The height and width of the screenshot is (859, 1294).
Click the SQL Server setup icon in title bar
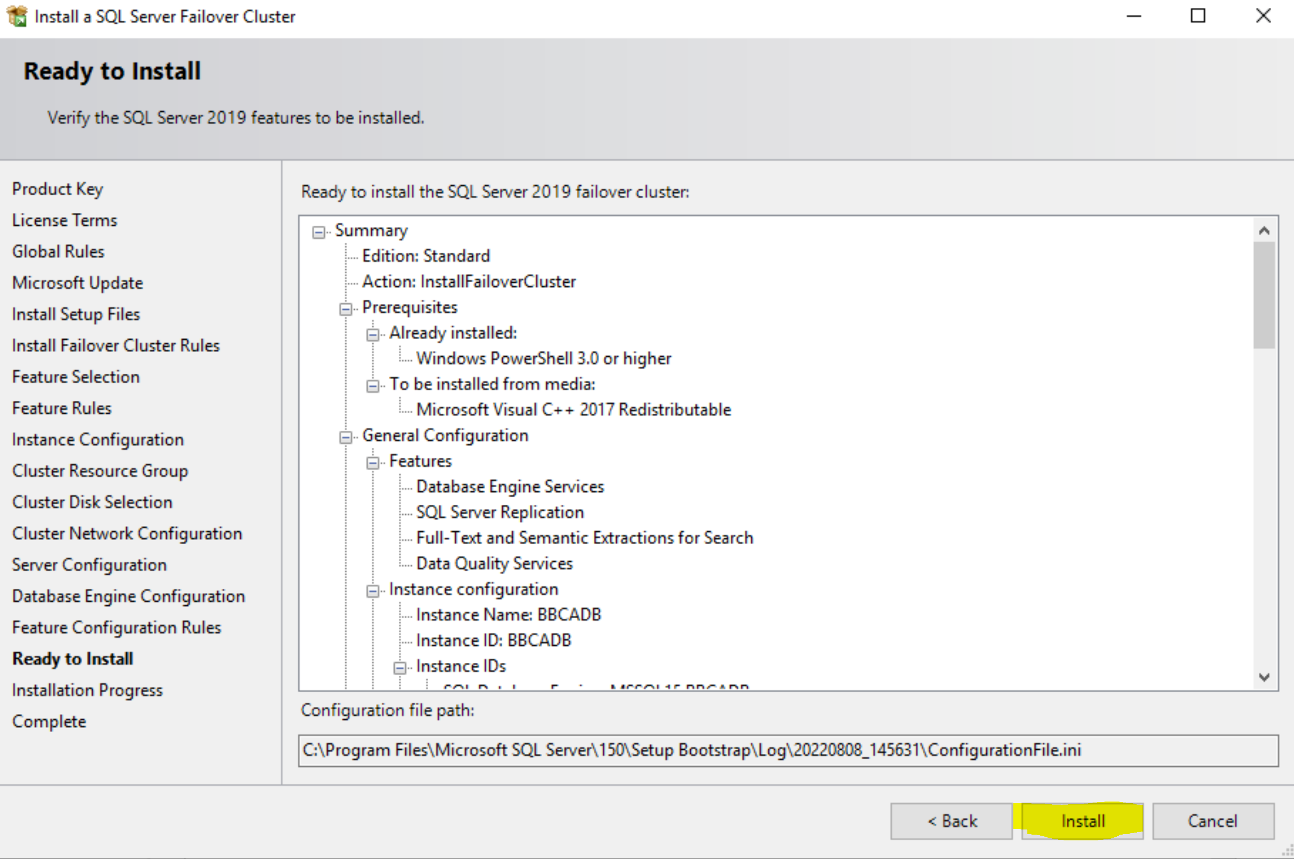[x=17, y=16]
